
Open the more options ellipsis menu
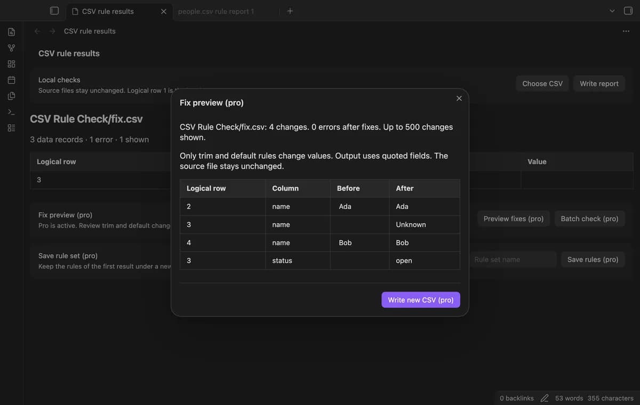[626, 31]
